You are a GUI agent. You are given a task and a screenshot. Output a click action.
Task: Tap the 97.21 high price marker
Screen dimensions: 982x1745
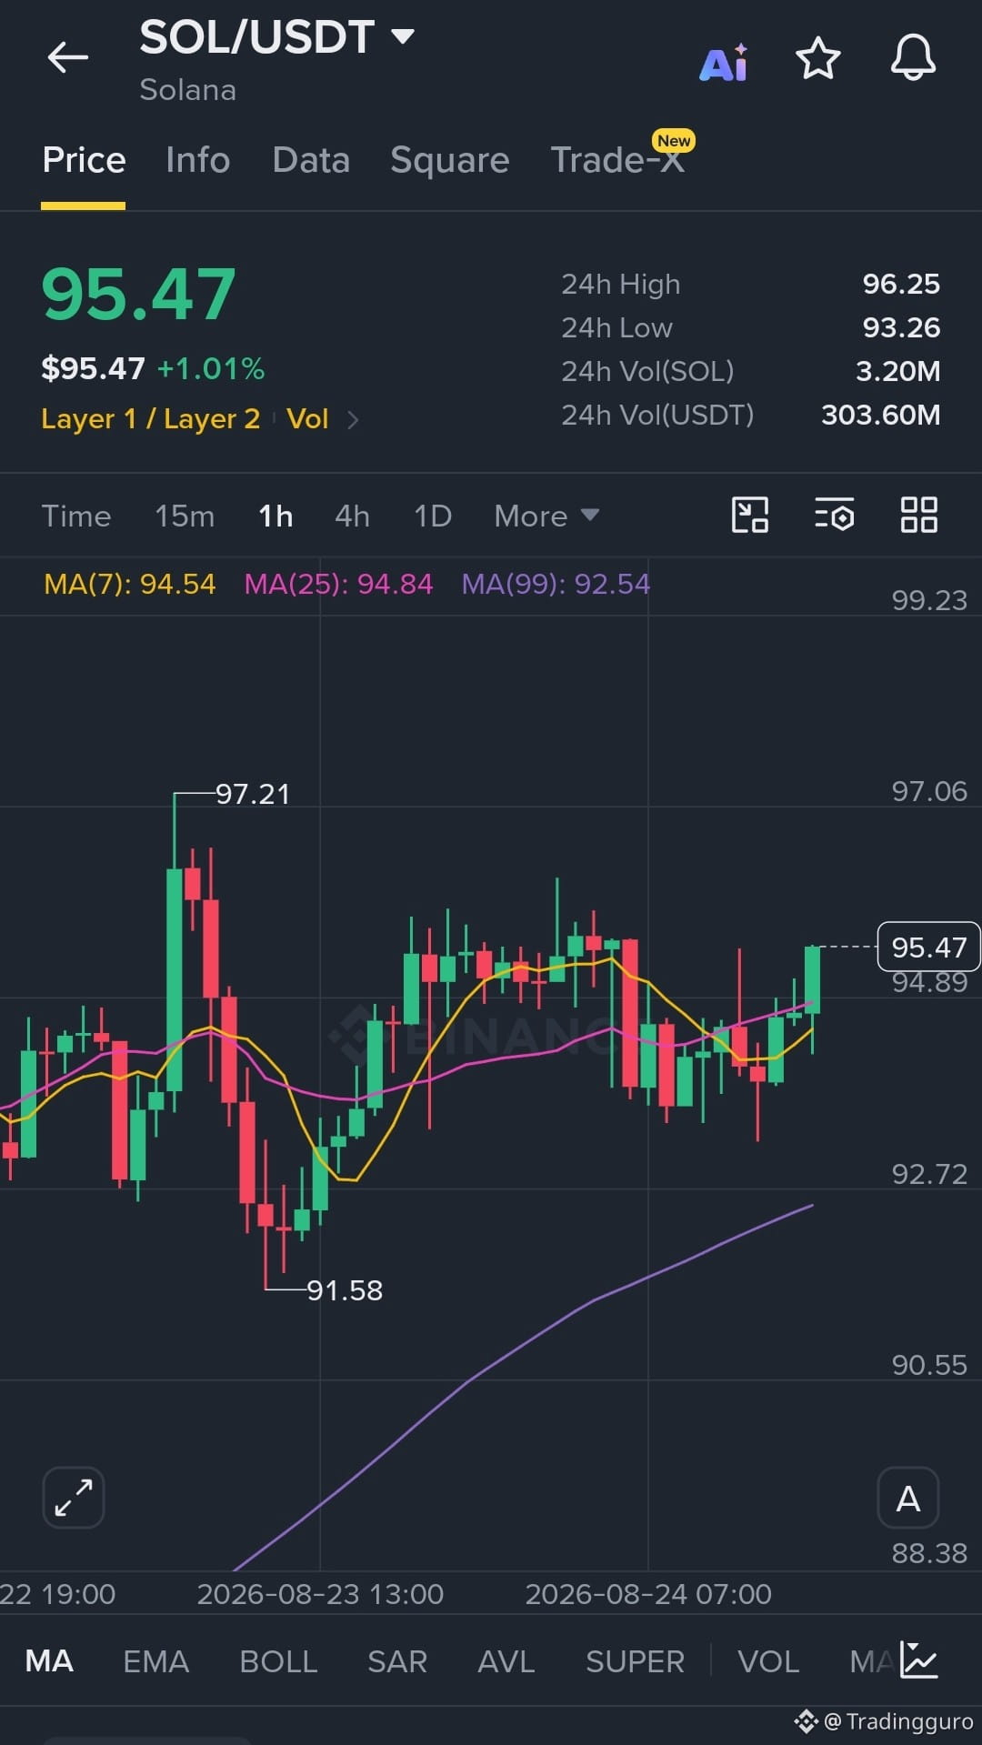(253, 794)
